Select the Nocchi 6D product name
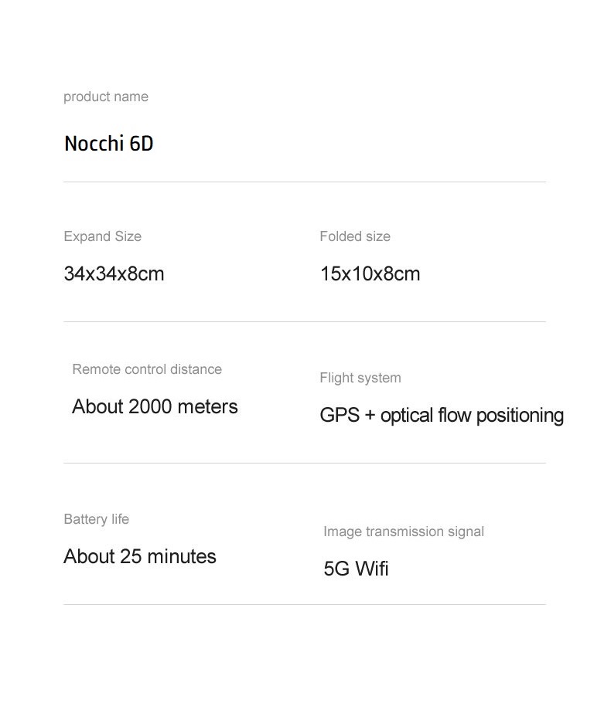The width and height of the screenshot is (611, 703). (109, 144)
